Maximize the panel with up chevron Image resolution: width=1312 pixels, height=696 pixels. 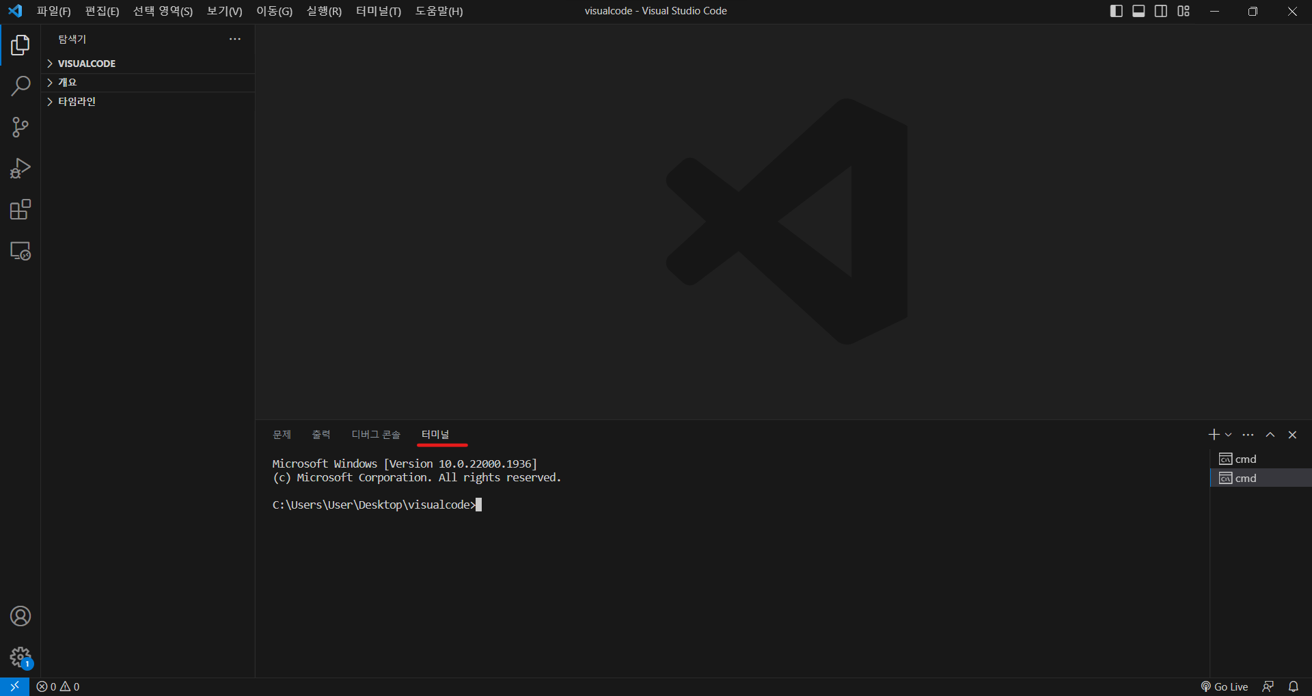pos(1270,434)
